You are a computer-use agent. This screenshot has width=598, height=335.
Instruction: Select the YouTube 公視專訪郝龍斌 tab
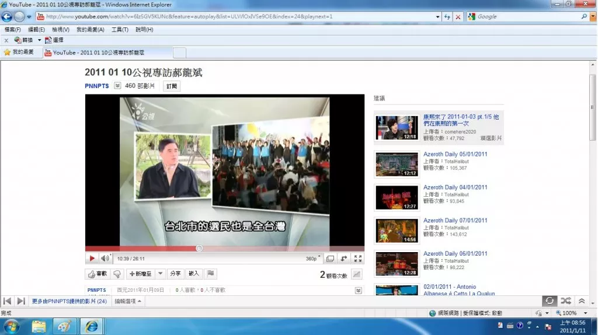pyautogui.click(x=108, y=53)
